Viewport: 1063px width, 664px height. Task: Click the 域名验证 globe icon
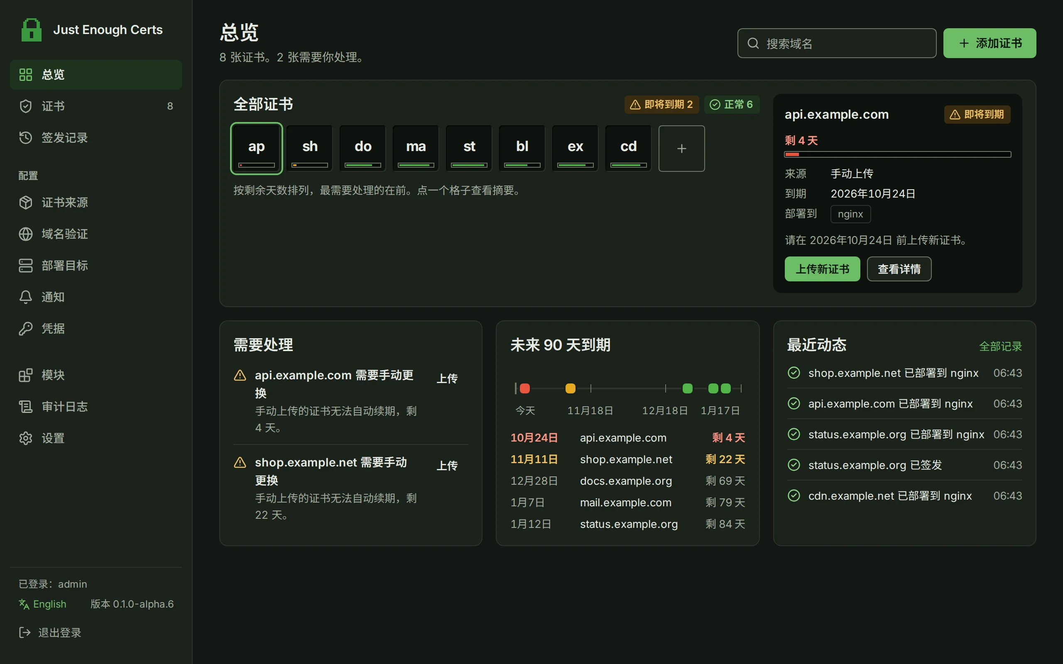coord(25,234)
